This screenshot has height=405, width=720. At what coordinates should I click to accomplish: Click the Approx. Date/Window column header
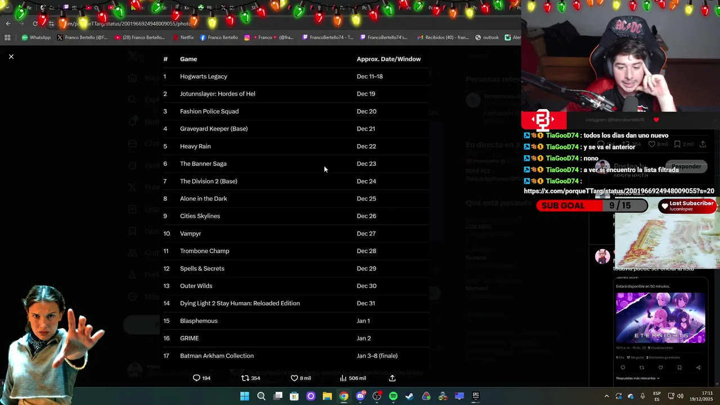coord(389,59)
